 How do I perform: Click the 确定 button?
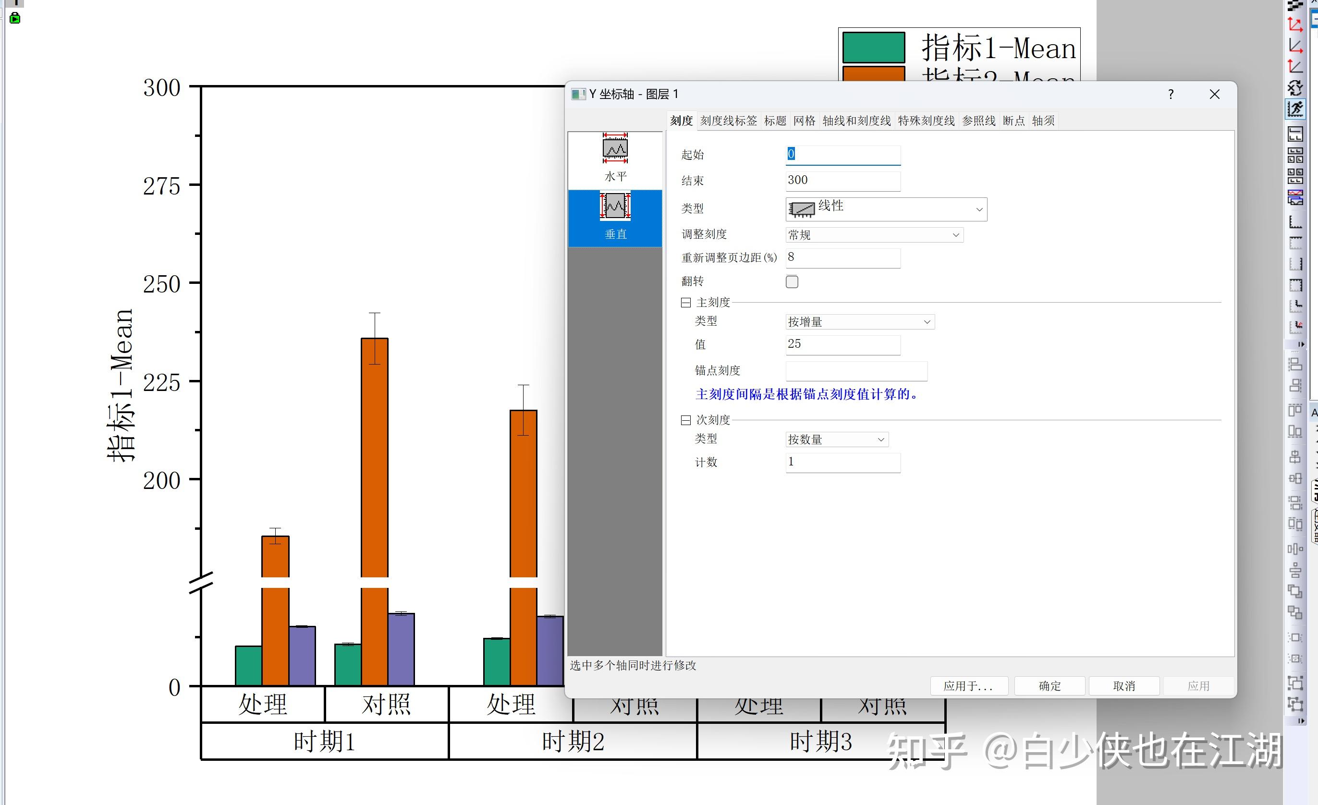pyautogui.click(x=1050, y=686)
